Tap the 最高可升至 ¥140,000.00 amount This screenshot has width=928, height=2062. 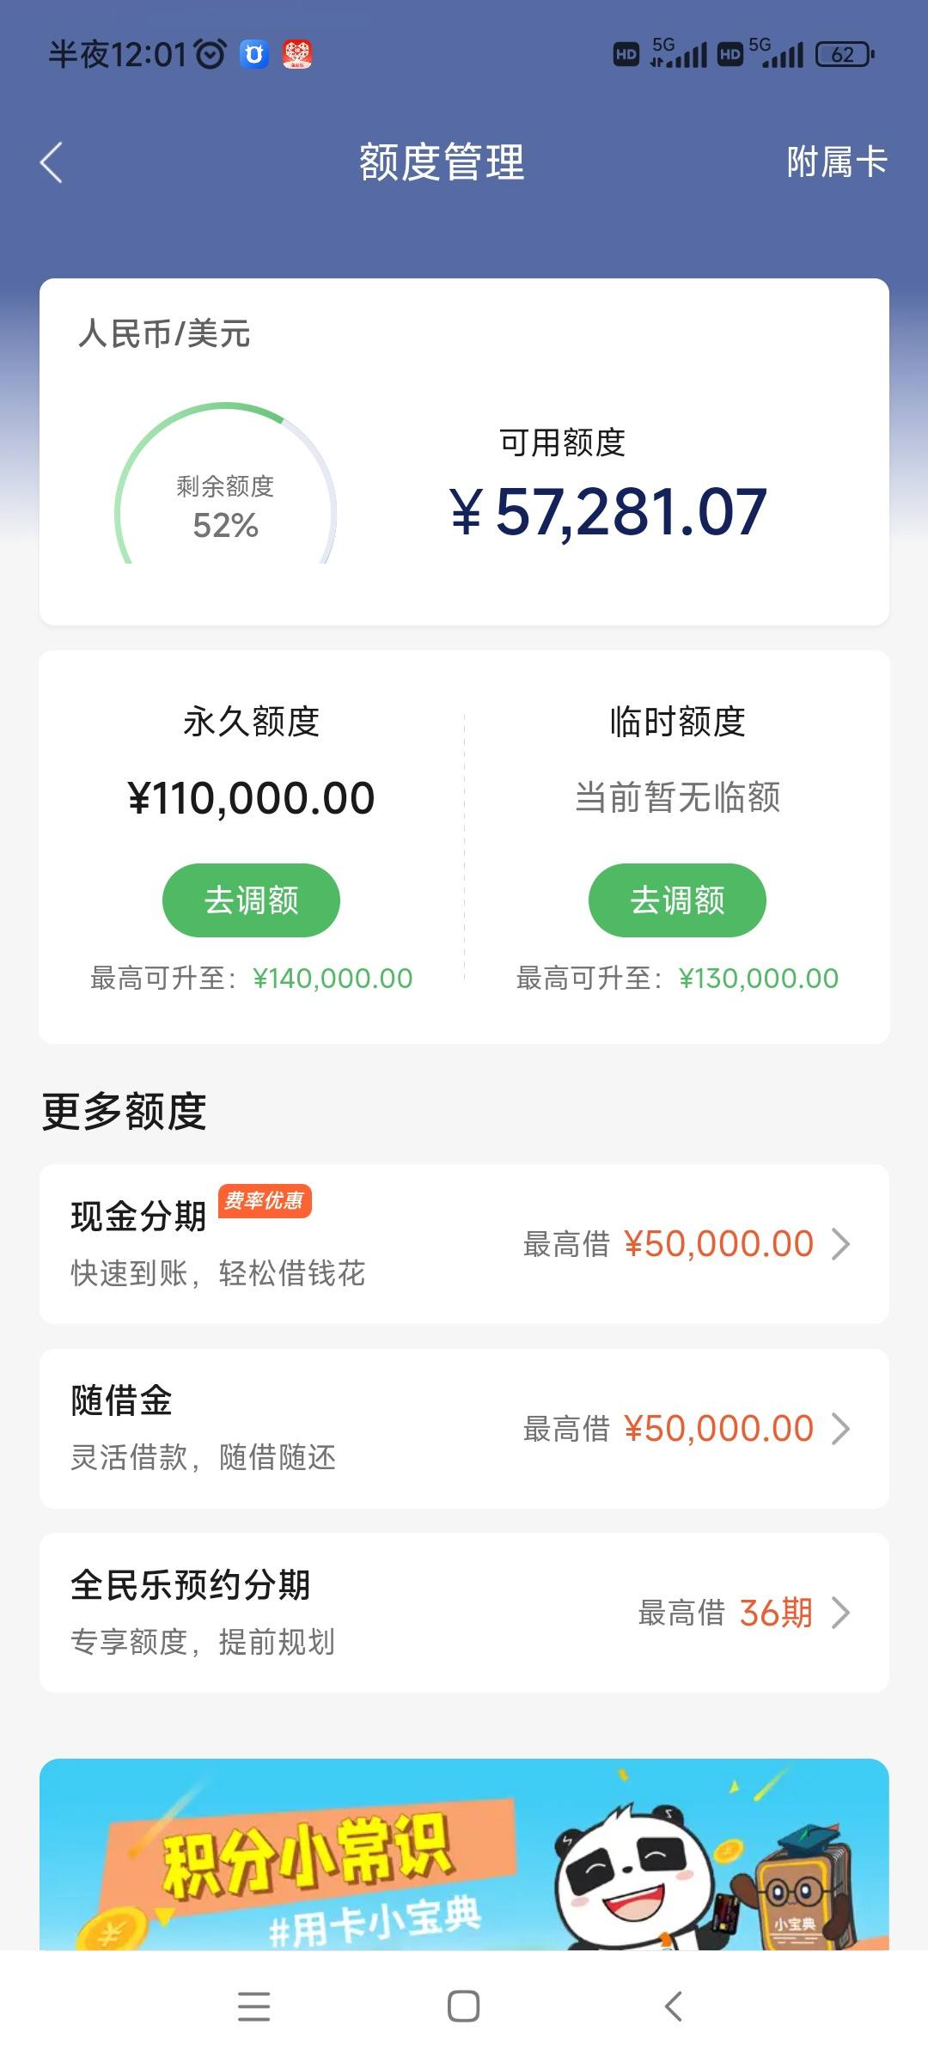tap(333, 978)
